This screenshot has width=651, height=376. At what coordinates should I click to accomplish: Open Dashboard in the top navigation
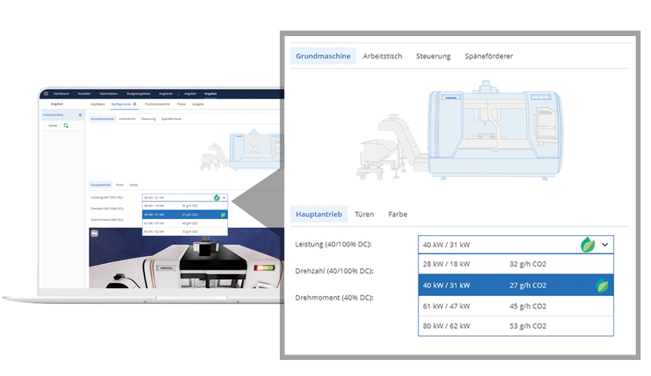tap(62, 94)
